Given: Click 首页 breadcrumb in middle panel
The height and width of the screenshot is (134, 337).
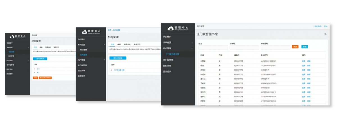Looking at the screenshot, I should coord(109,30).
